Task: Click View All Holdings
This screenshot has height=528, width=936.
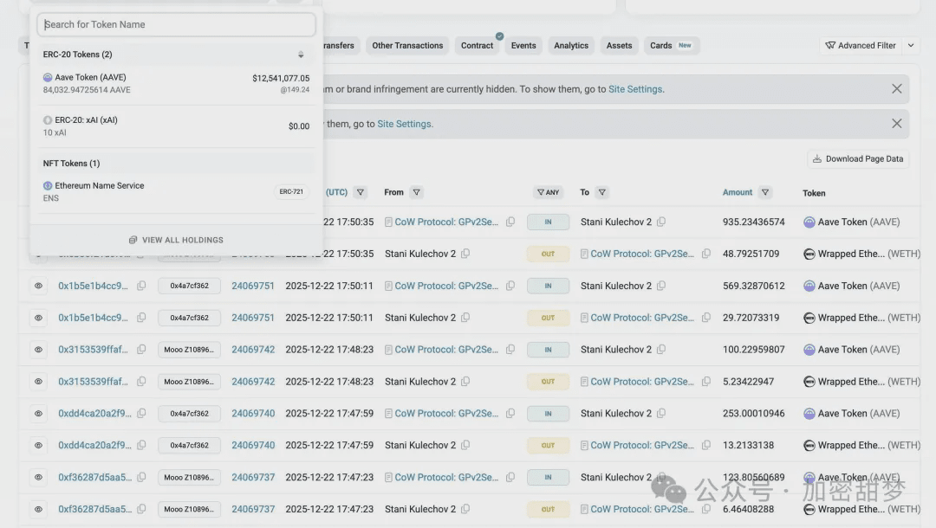Action: point(176,240)
